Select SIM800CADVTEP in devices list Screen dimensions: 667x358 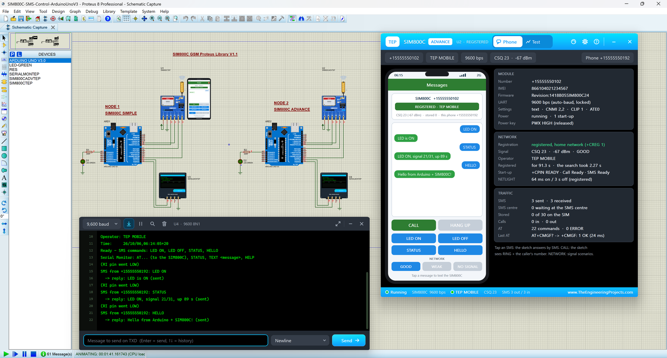point(25,79)
